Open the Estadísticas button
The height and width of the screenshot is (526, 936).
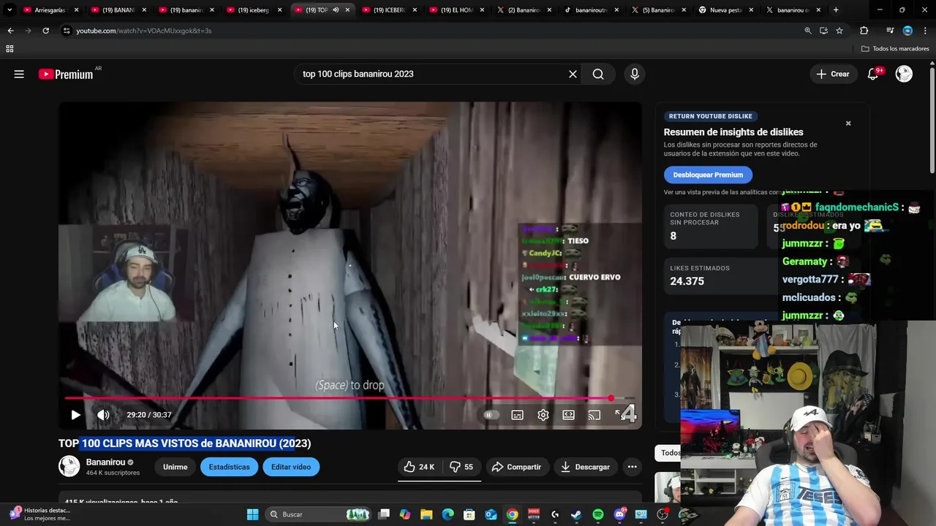coord(229,467)
